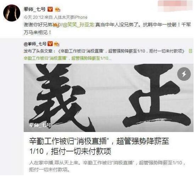Open the green 辛勤工作被归“消极直播” article link

click(x=67, y=58)
